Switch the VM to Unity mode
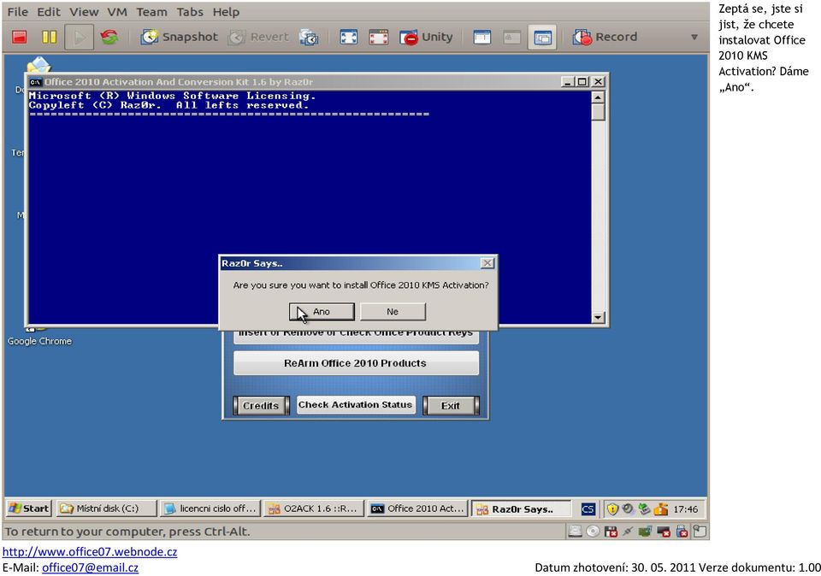 click(x=426, y=37)
